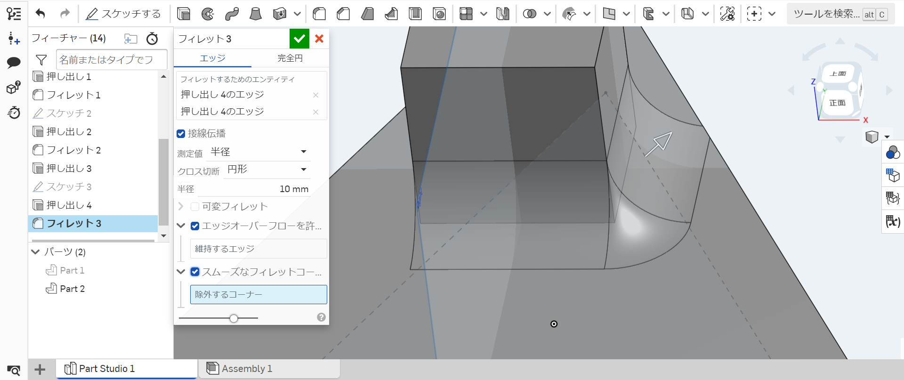Switch to the 完全円 tab

[x=290, y=58]
